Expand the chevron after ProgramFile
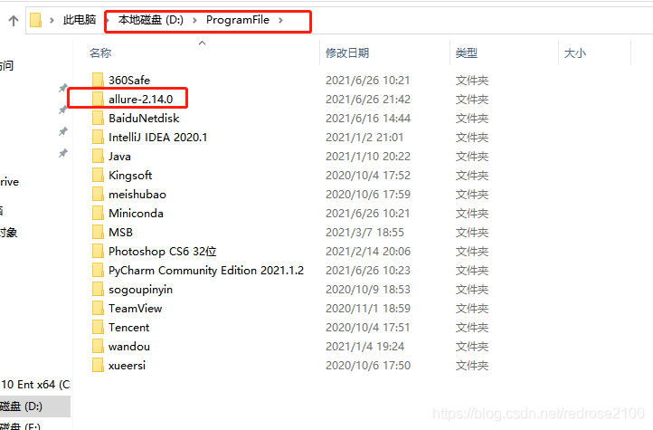Screen dimensions: 653x430 point(280,20)
